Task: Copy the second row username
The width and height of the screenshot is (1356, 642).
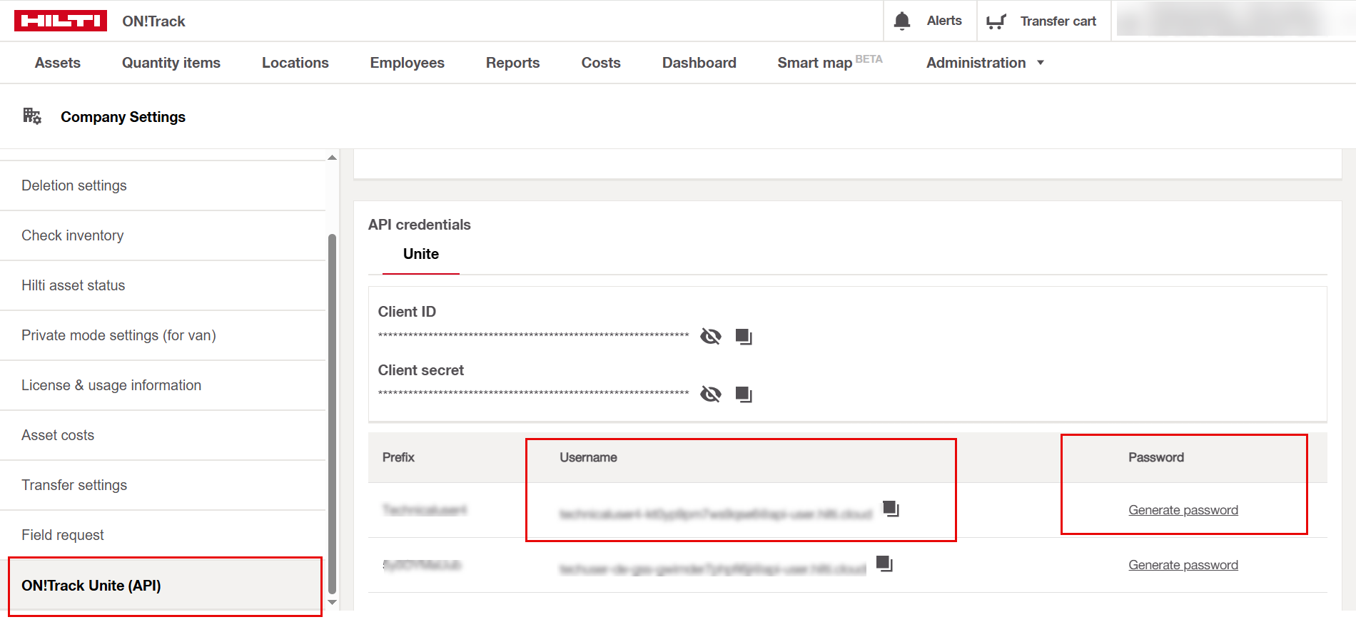Action: [x=884, y=564]
